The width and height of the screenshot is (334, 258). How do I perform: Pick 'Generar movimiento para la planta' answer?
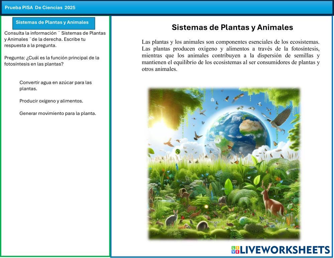(x=58, y=113)
